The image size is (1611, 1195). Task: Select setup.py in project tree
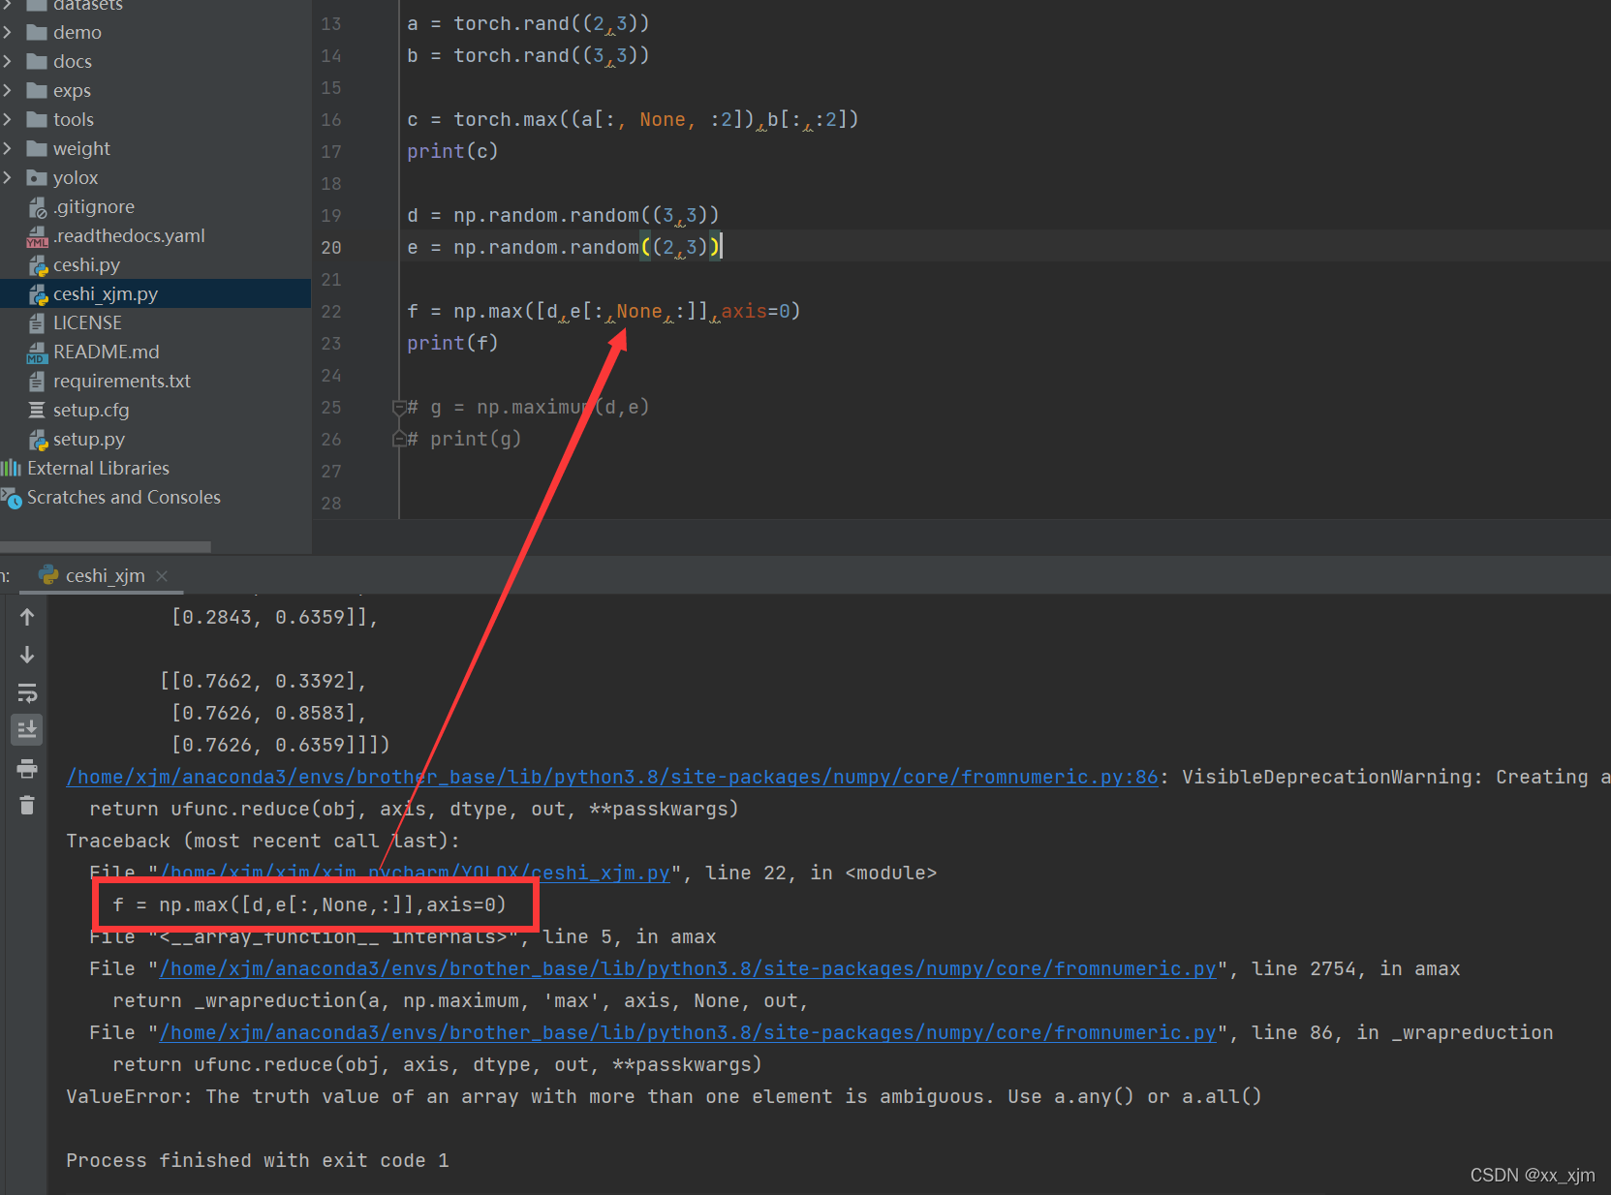pos(89,440)
